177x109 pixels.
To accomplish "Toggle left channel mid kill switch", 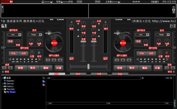I will pos(78,30).
